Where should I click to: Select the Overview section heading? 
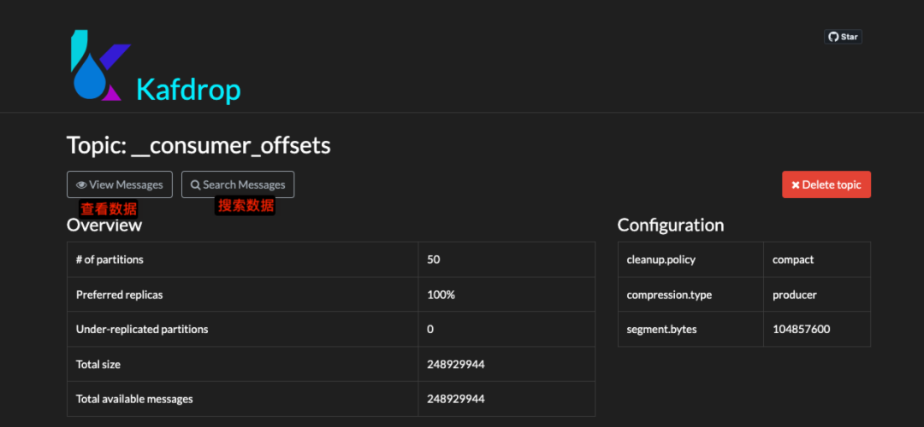pyautogui.click(x=104, y=225)
